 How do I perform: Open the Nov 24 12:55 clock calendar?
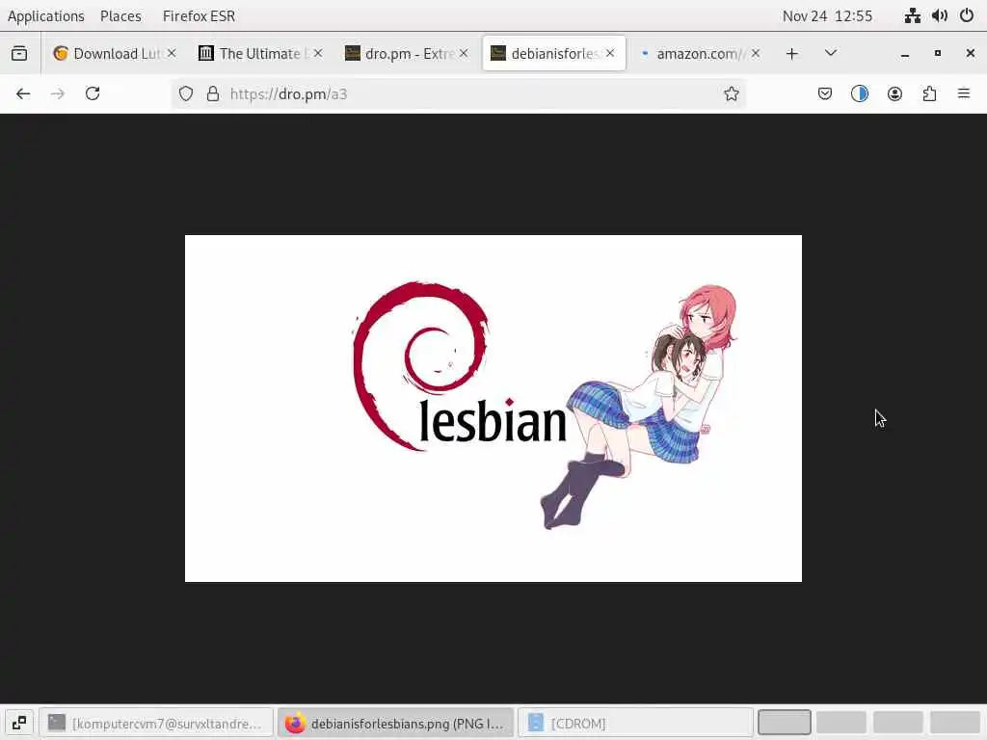827,15
